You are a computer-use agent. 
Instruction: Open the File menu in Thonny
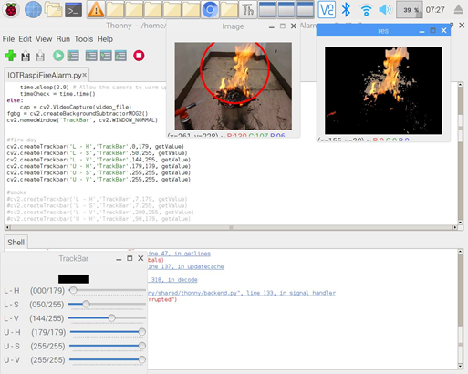(x=8, y=39)
